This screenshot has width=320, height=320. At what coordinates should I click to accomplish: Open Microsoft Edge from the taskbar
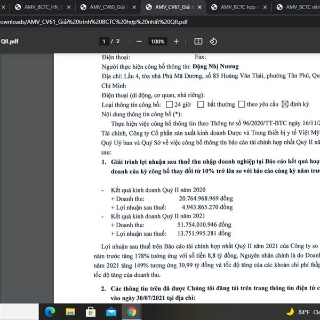[x=50, y=312]
